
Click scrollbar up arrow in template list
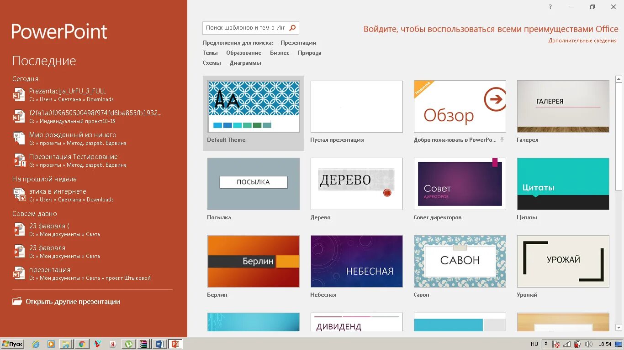619,79
